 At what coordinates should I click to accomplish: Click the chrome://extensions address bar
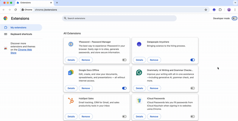point(115,10)
